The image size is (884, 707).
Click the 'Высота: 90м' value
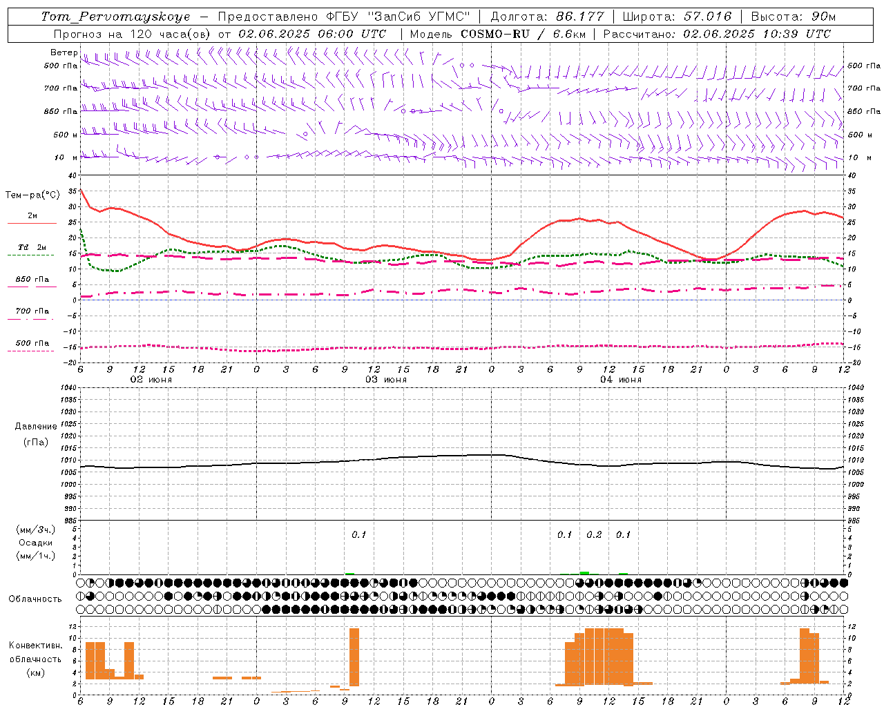click(x=794, y=17)
